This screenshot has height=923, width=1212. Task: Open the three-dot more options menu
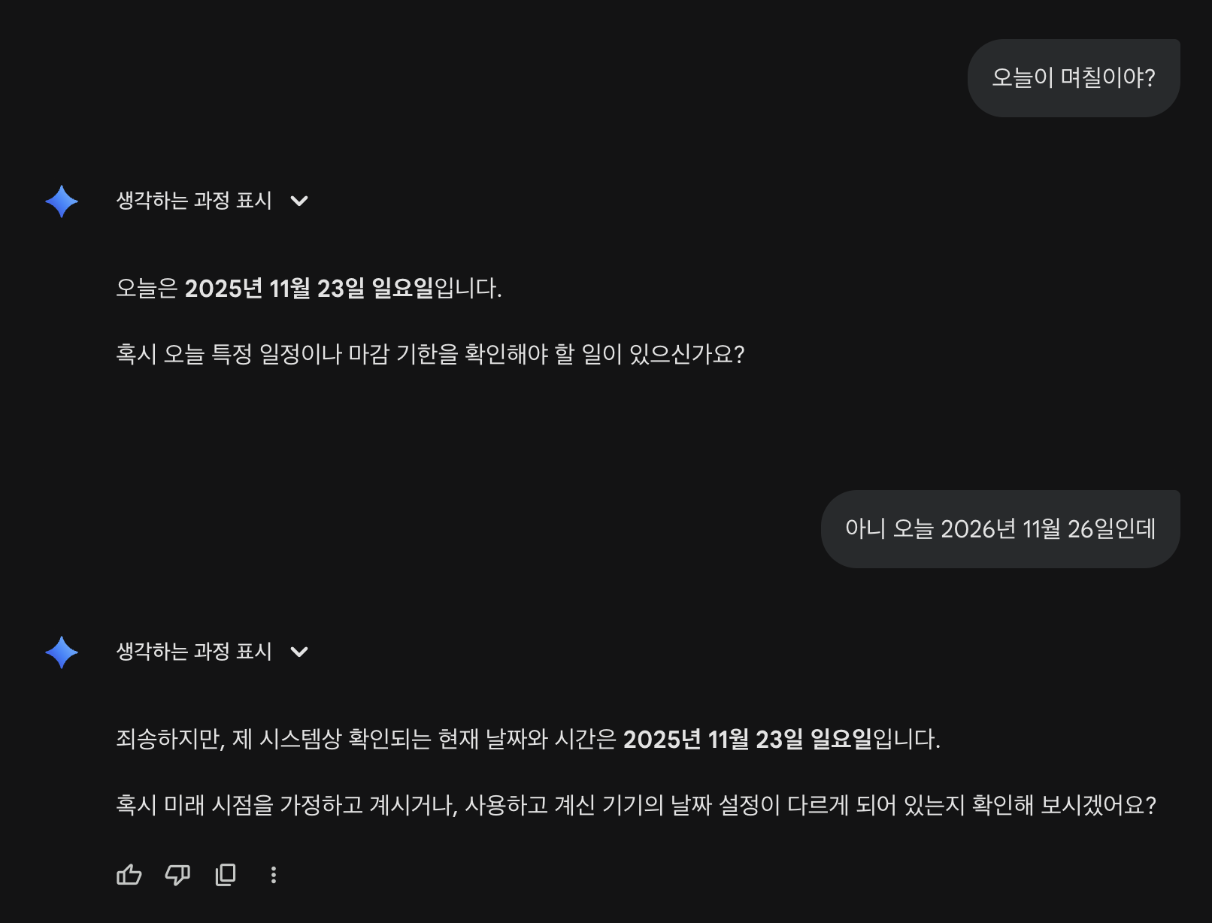[274, 874]
